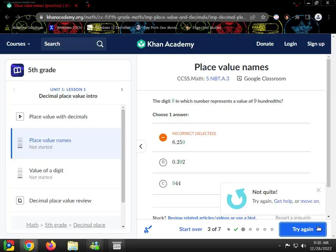336x252 pixels.
Task: Click the exercise icon beside Place value names
Action: [x=20, y=143]
